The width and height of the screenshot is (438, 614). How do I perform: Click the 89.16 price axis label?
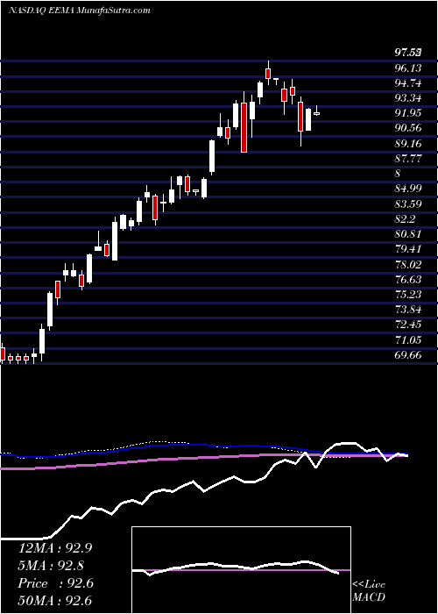click(x=408, y=144)
